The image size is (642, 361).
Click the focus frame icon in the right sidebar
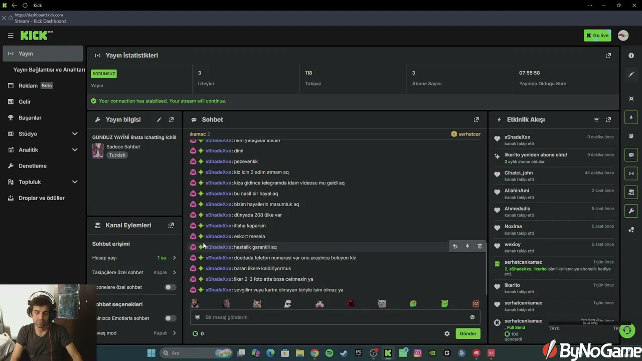pyautogui.click(x=631, y=99)
